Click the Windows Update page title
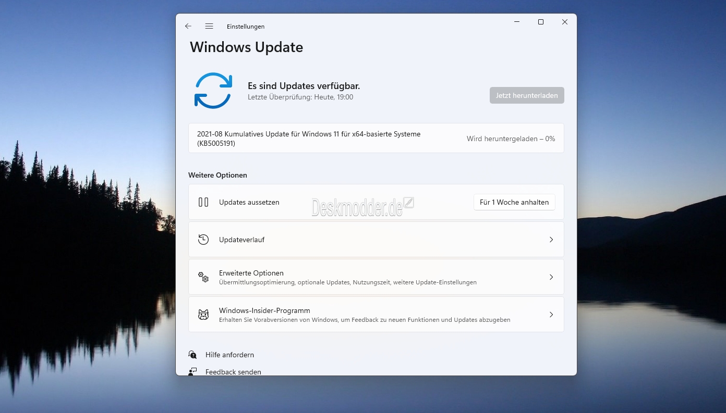Viewport: 726px width, 413px height. (x=246, y=47)
